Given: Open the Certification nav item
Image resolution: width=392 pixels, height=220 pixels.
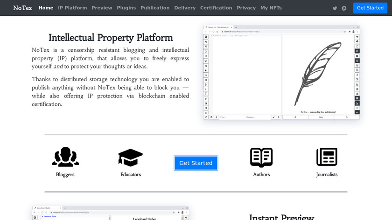Looking at the screenshot, I should (216, 8).
